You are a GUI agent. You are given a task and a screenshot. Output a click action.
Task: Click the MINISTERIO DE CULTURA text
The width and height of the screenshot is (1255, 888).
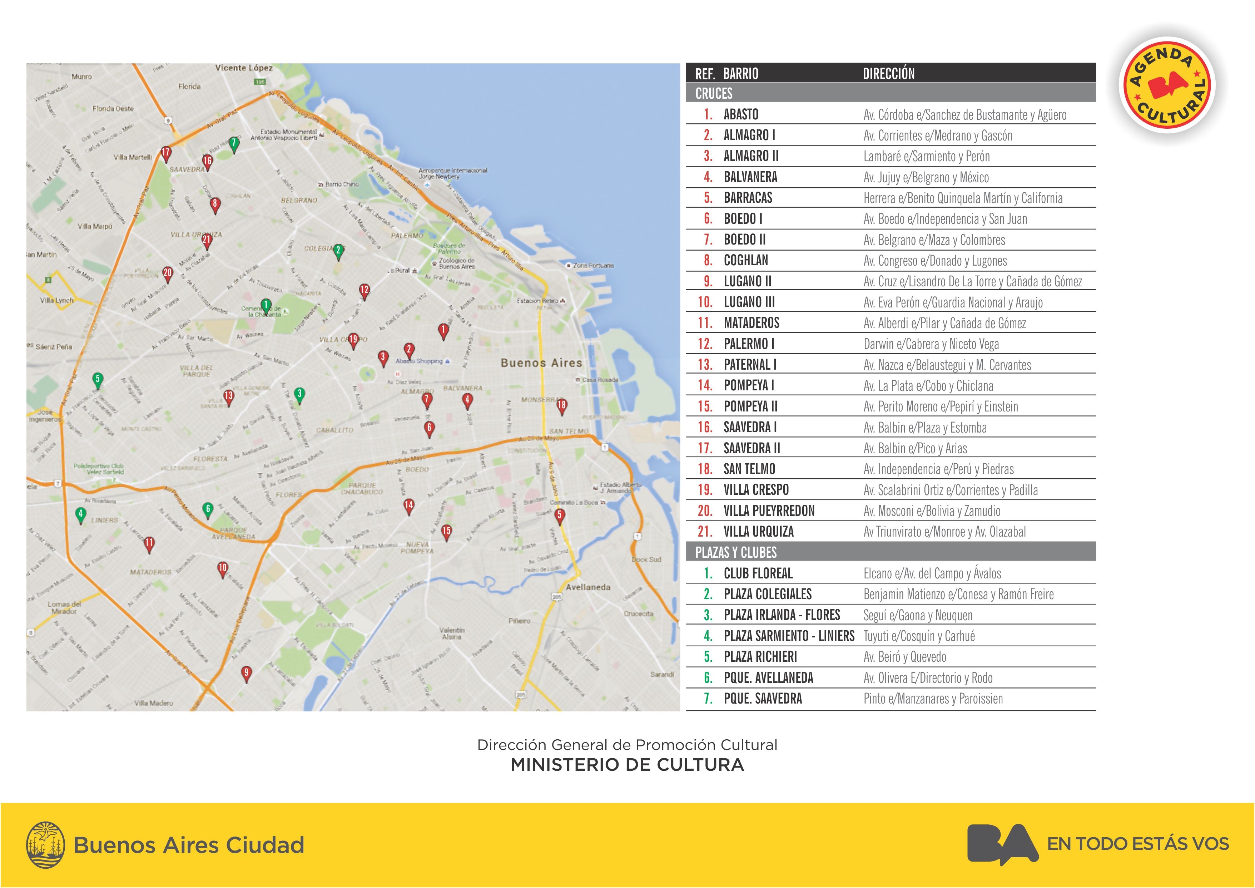click(627, 764)
